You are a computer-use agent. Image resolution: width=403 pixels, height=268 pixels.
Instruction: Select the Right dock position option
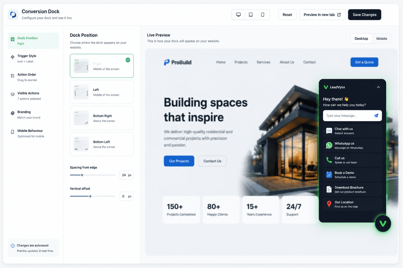click(x=102, y=66)
